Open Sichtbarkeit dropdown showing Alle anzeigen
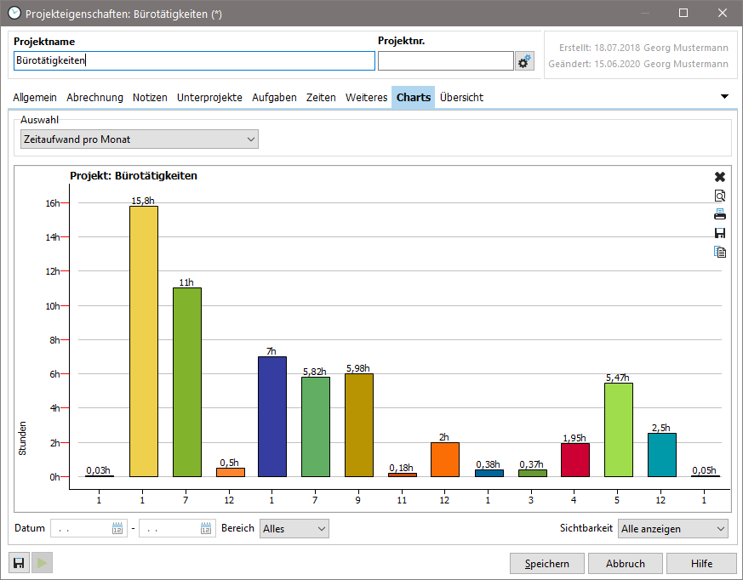 (x=672, y=529)
